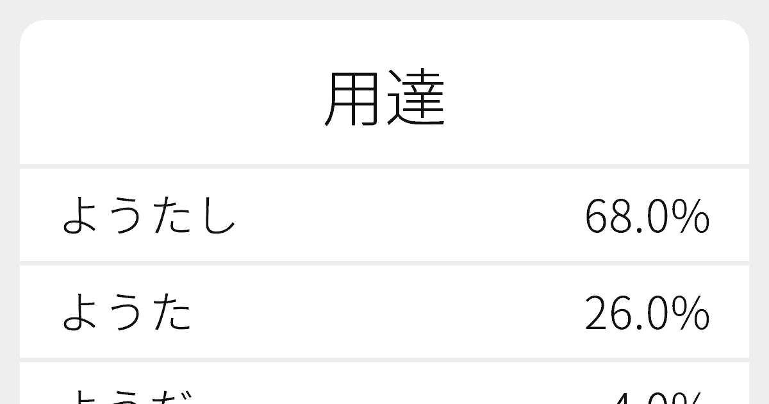The image size is (769, 404).
Task: Click the ようた reading text
Action: pos(127,313)
